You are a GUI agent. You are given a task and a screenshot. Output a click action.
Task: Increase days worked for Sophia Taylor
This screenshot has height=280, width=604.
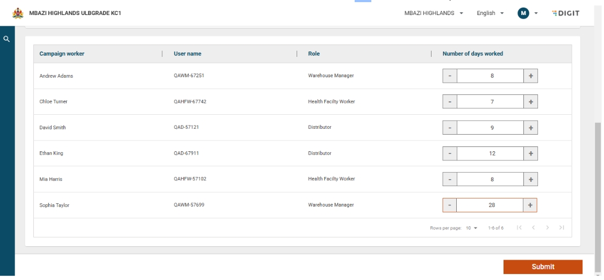pos(530,205)
